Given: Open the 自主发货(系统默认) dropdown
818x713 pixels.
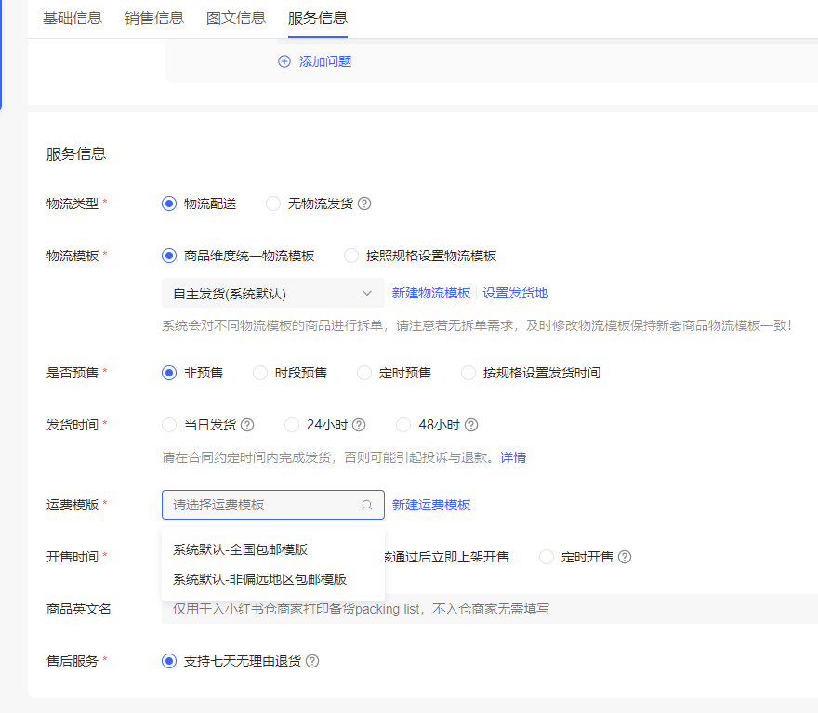Looking at the screenshot, I should pos(273,293).
